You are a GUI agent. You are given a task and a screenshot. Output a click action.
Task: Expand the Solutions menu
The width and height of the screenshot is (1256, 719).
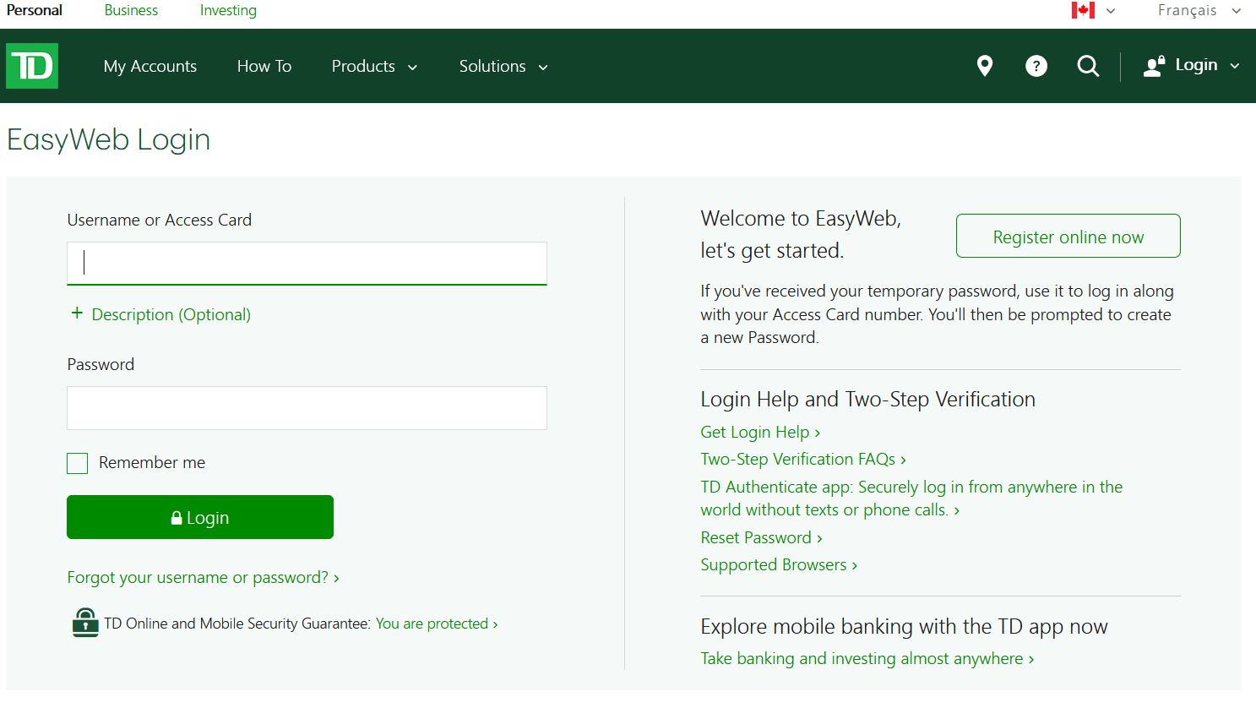point(503,66)
